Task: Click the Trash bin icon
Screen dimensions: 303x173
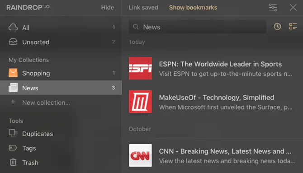Action: [13, 162]
